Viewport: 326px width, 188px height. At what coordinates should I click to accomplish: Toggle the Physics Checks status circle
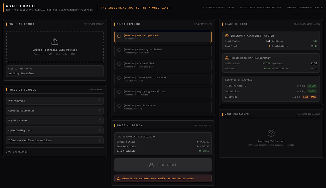coord(100,120)
